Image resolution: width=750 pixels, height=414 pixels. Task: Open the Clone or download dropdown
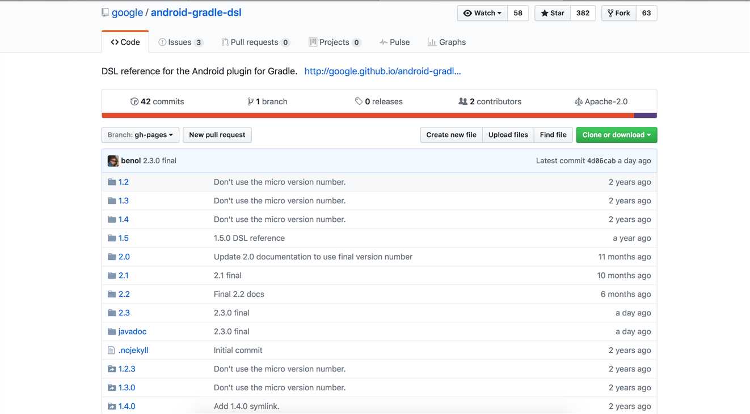click(x=617, y=135)
